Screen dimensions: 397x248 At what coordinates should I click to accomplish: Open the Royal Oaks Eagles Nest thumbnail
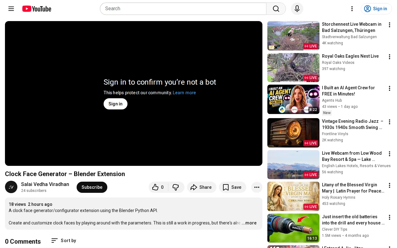click(293, 68)
